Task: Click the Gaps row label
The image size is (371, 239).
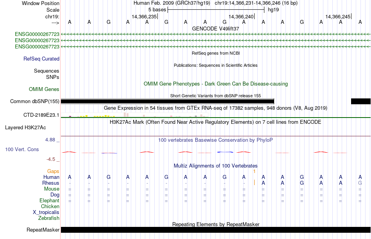Action: click(53, 171)
